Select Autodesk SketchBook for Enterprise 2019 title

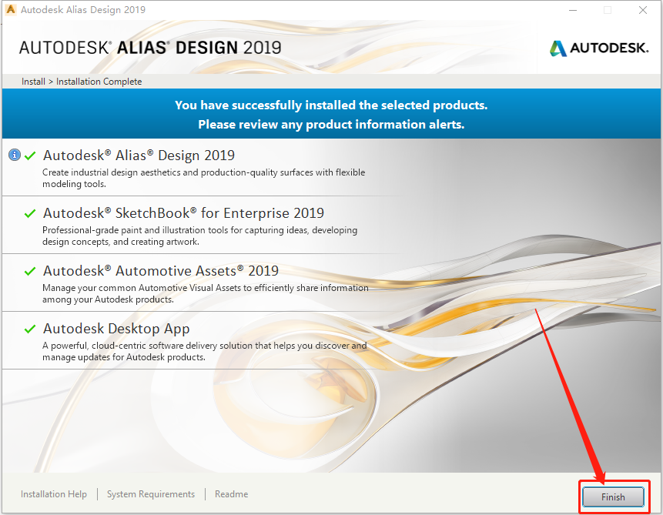183,212
